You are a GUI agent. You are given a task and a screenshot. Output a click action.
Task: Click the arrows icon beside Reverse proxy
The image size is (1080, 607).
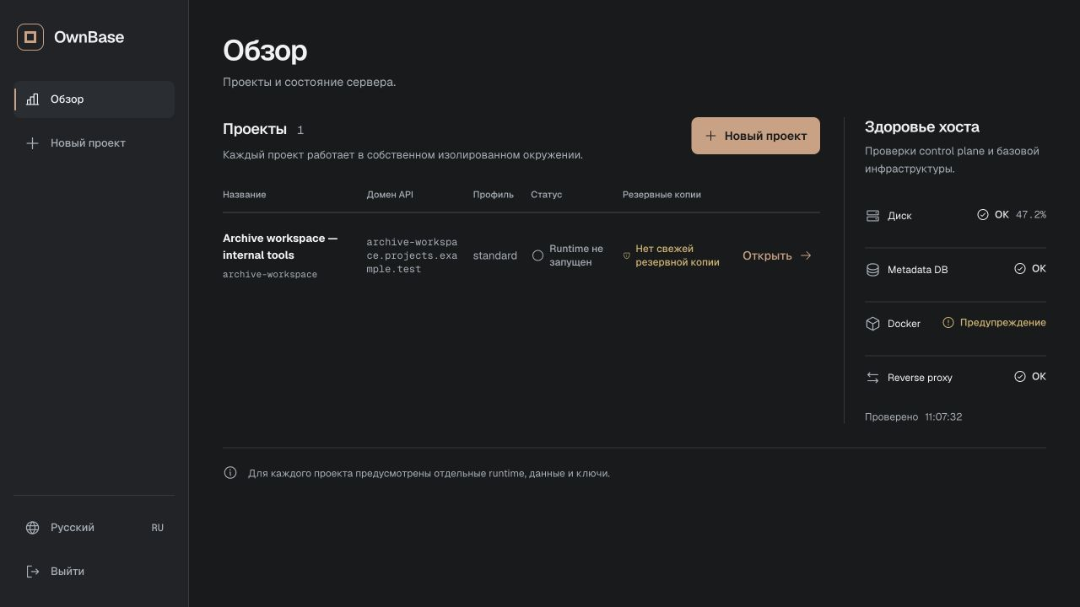pyautogui.click(x=872, y=378)
